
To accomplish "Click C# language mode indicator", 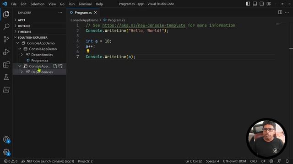I will pyautogui.click(x=263, y=161).
